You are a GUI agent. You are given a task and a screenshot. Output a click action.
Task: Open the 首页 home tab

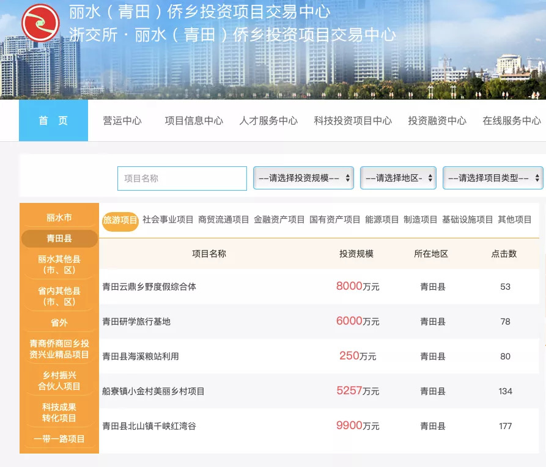pyautogui.click(x=53, y=120)
